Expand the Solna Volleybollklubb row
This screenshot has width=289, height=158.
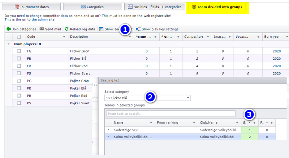pyautogui.click(x=108, y=136)
